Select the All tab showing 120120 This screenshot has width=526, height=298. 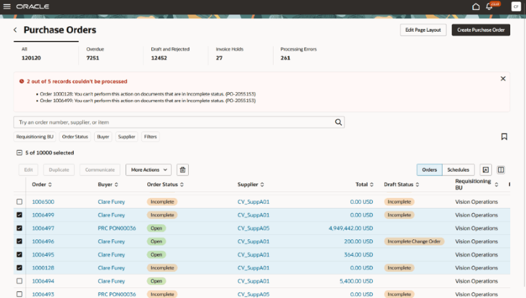45,54
